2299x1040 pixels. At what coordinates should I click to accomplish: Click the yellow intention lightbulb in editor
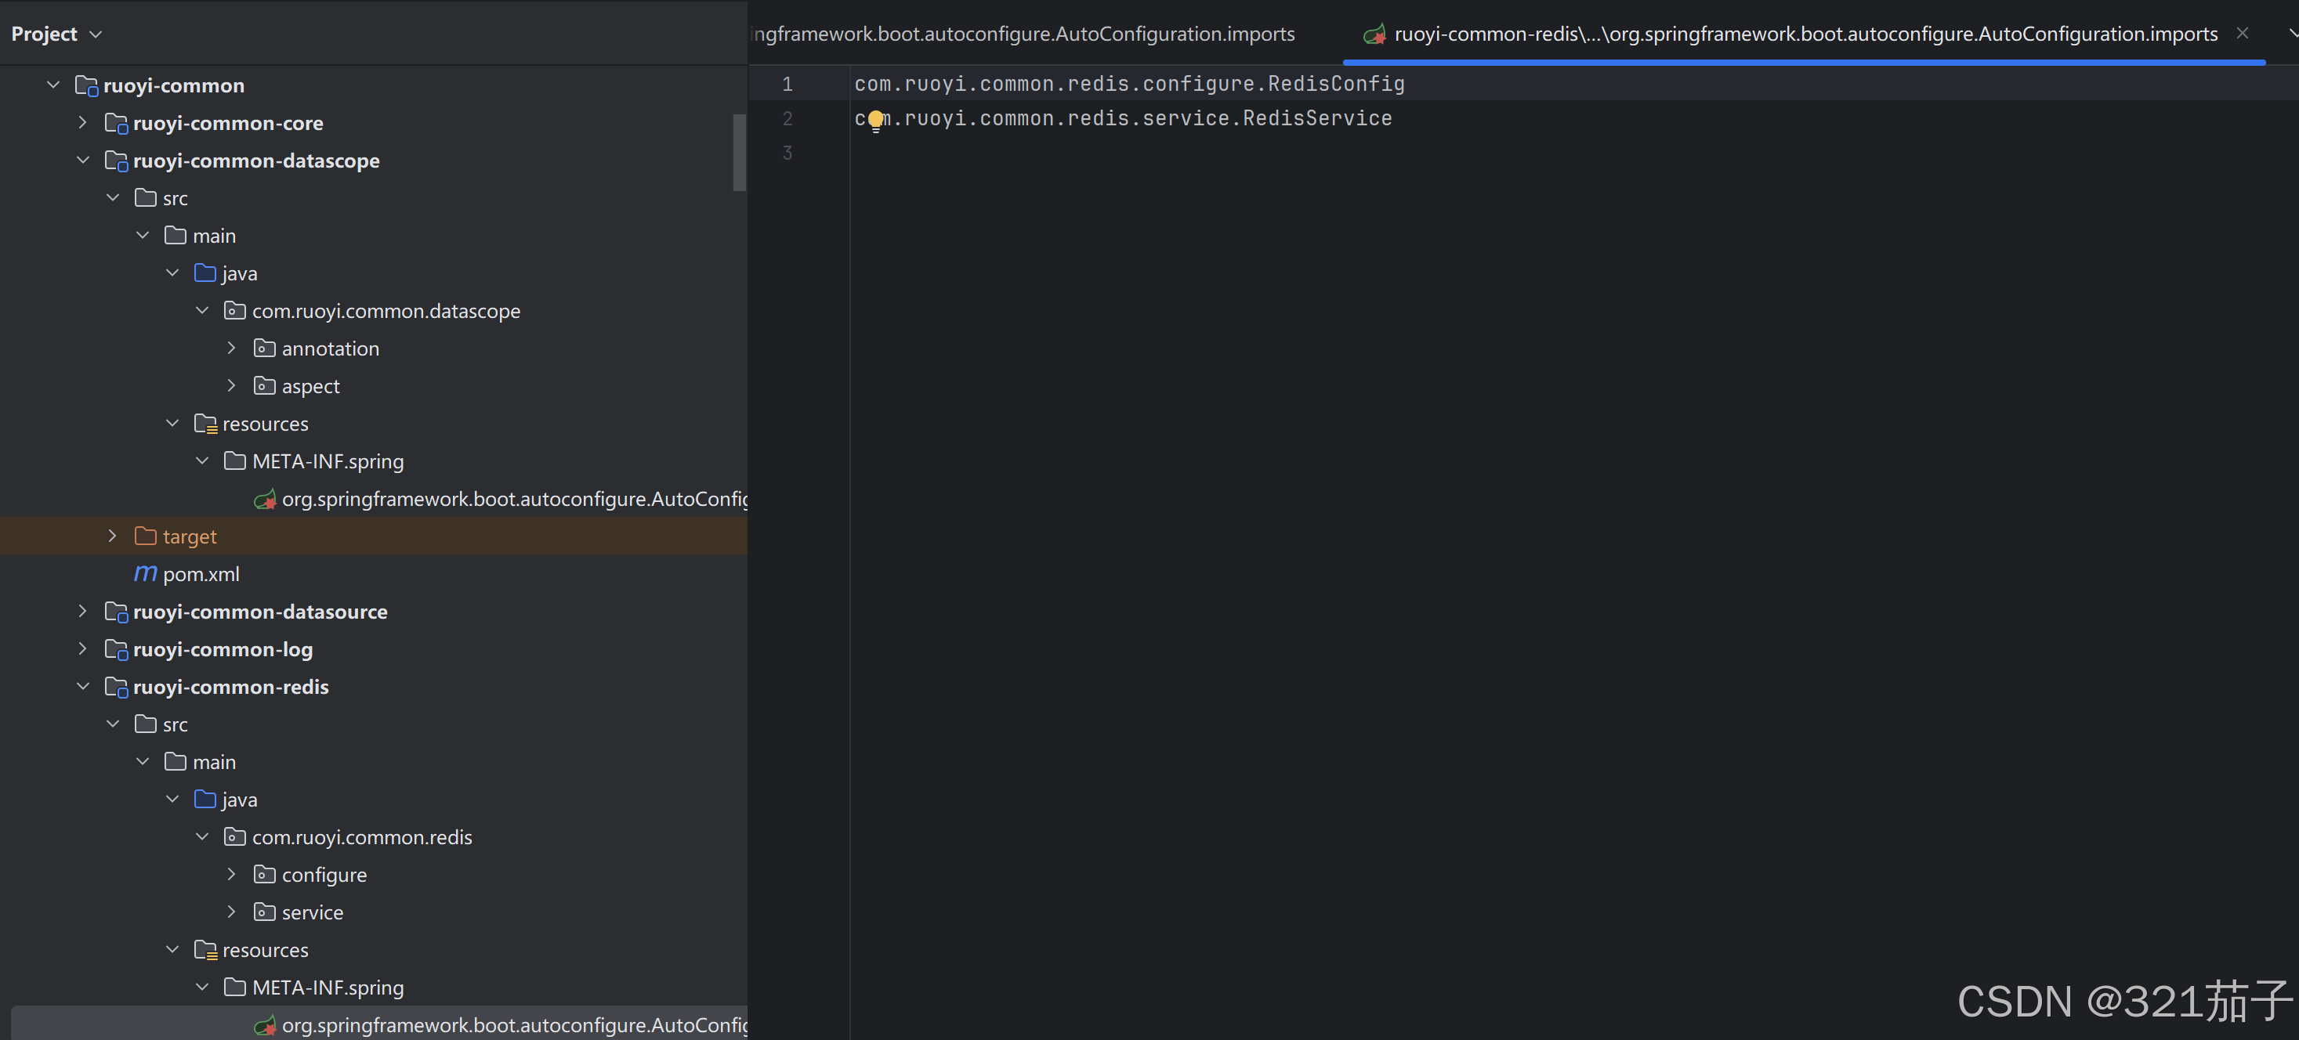[x=875, y=118]
